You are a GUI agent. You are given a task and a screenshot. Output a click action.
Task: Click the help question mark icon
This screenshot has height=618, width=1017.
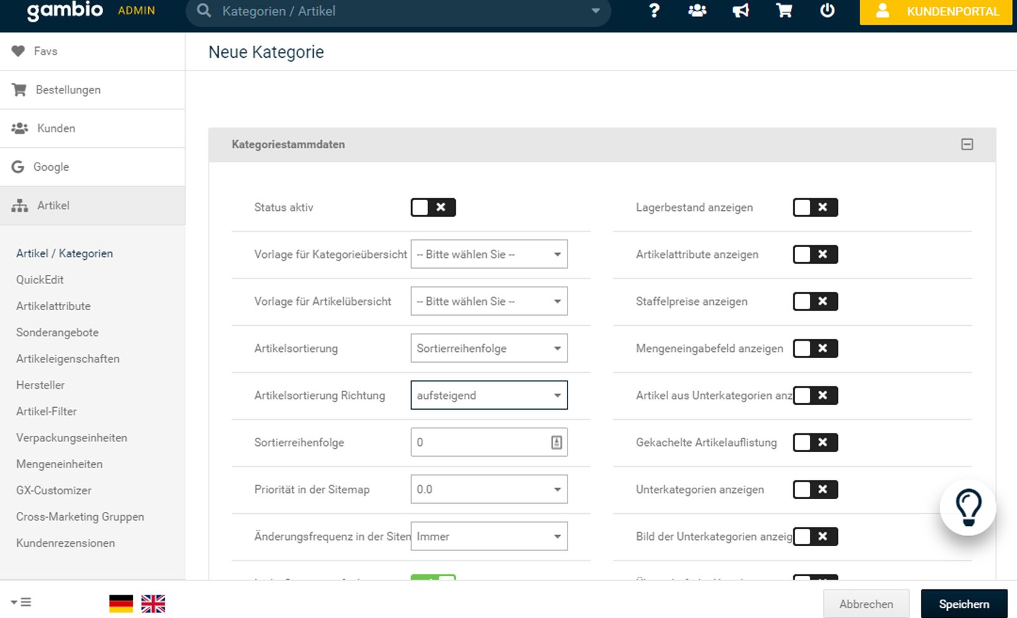[x=654, y=11]
